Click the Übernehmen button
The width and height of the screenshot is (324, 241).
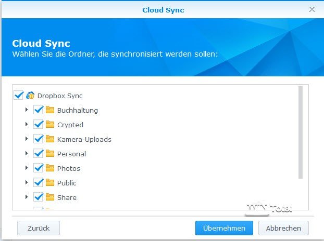[224, 228]
